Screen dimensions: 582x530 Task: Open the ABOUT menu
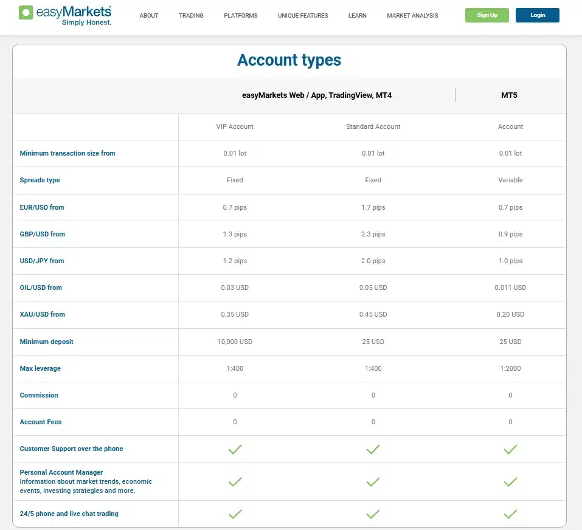click(x=149, y=16)
